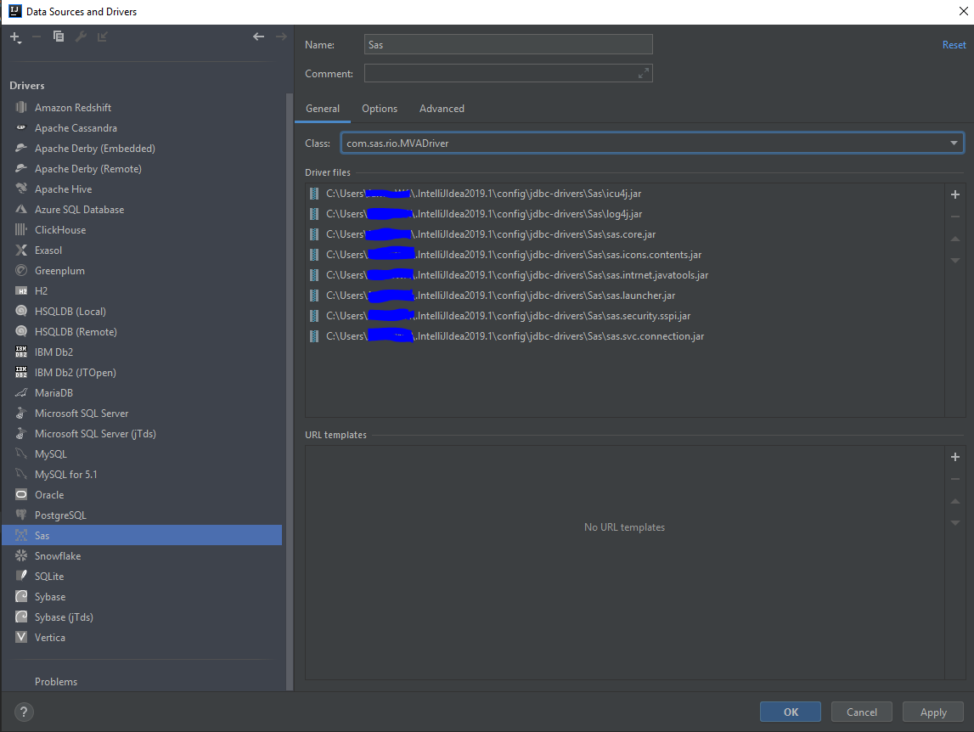This screenshot has height=732, width=974.
Task: Duplicate the Sas driver using the copy icon
Action: pyautogui.click(x=58, y=37)
